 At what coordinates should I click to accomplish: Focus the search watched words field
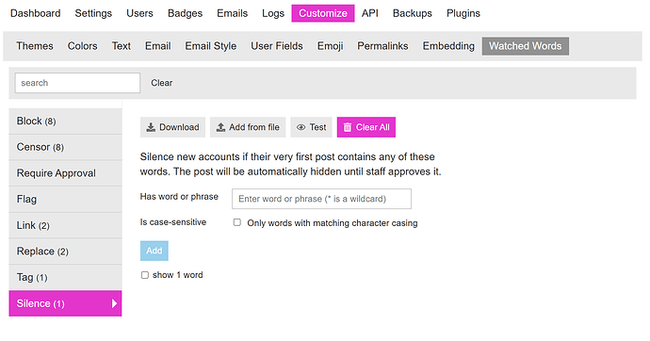point(77,83)
